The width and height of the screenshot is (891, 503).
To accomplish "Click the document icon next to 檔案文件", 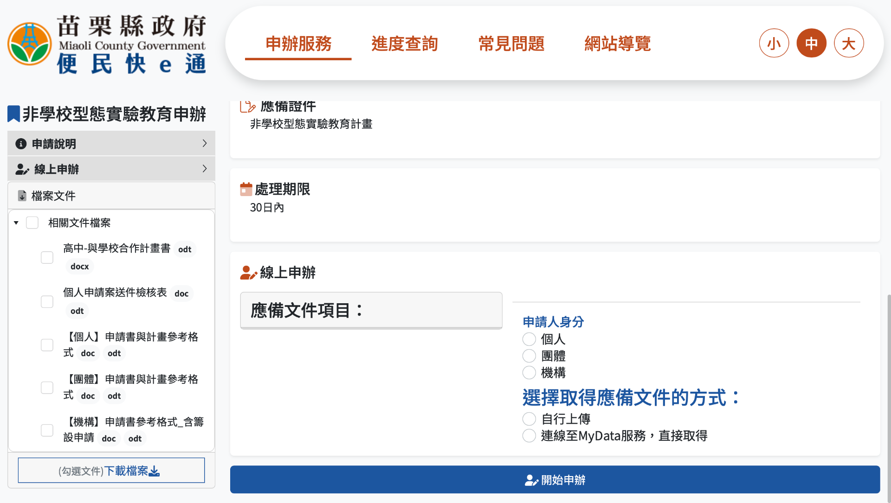I will click(22, 196).
